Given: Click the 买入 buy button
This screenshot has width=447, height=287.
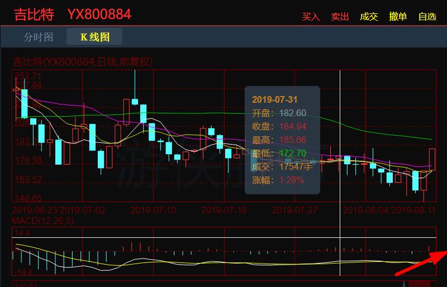Looking at the screenshot, I should tap(311, 17).
